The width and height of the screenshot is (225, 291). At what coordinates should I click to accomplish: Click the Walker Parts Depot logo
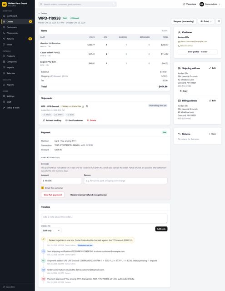pyautogui.click(x=4, y=4)
